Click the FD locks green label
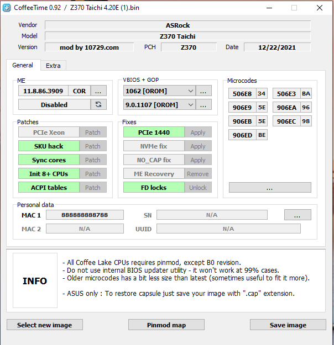 [154, 188]
